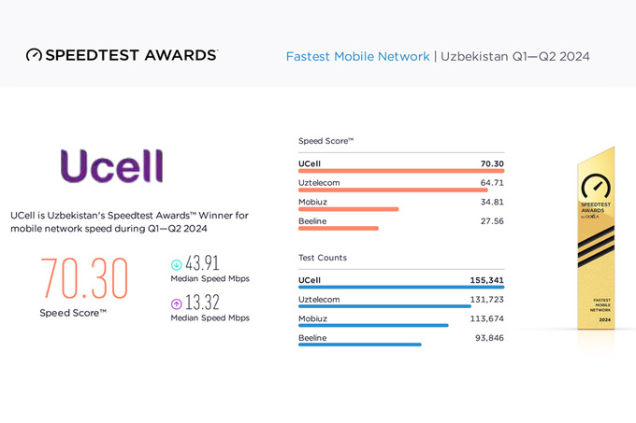
Task: Click the Uztelecom blue test count bar
Action: 384,305
